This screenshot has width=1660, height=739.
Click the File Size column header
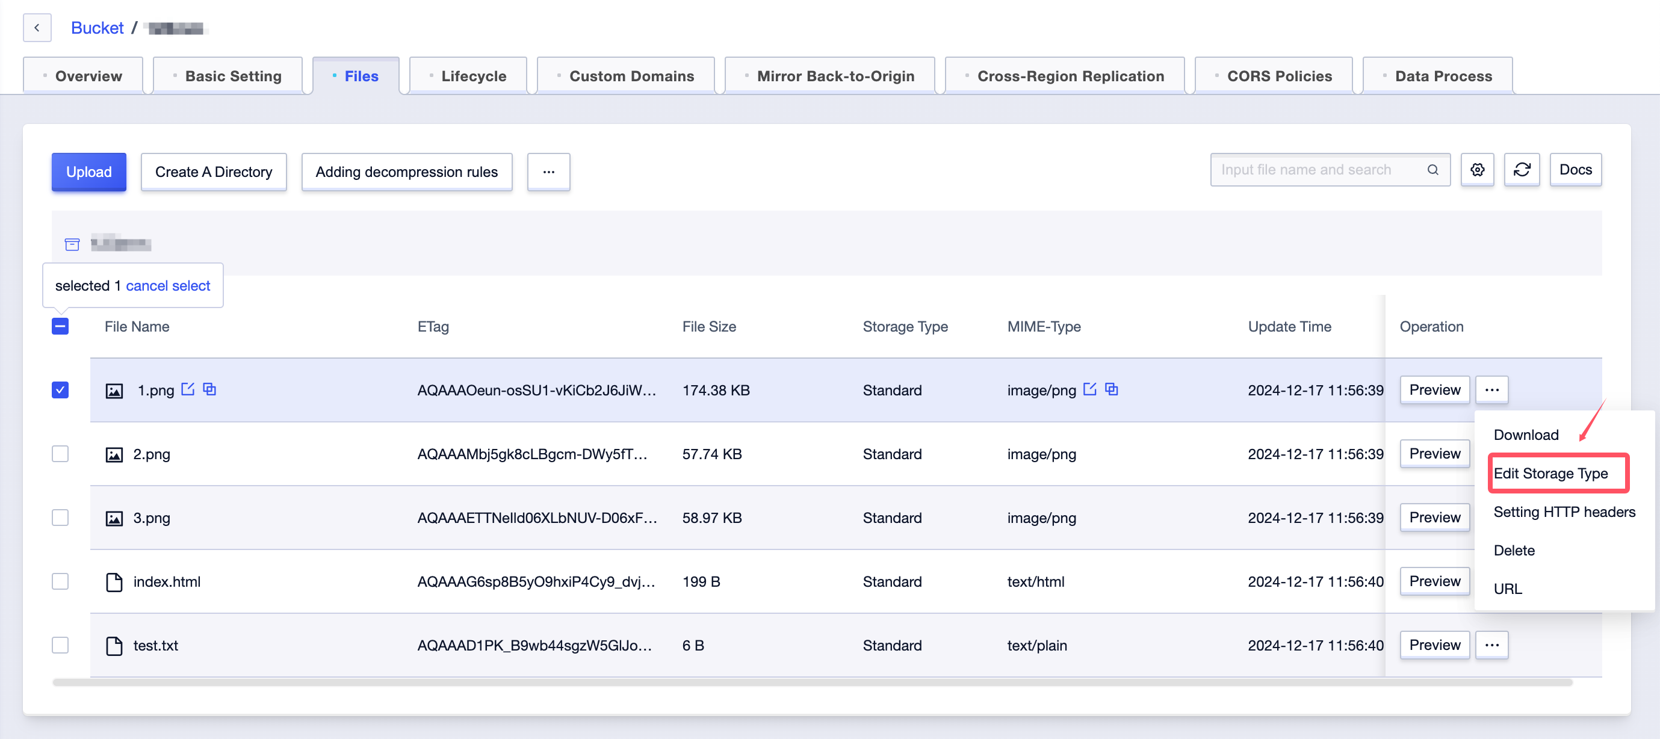[x=709, y=327]
